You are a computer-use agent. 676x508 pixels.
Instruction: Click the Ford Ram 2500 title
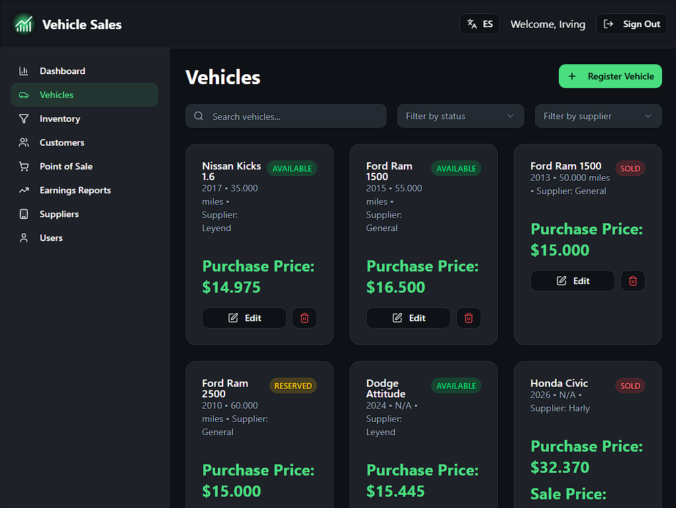[225, 388]
